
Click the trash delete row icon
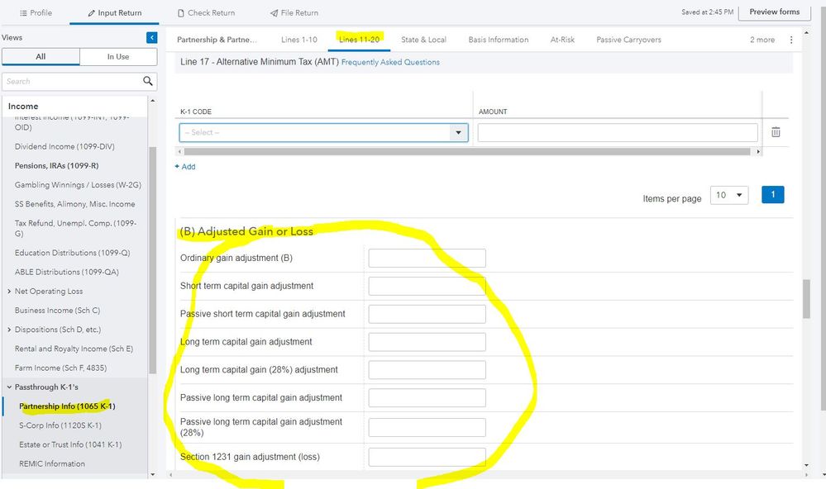(x=776, y=132)
